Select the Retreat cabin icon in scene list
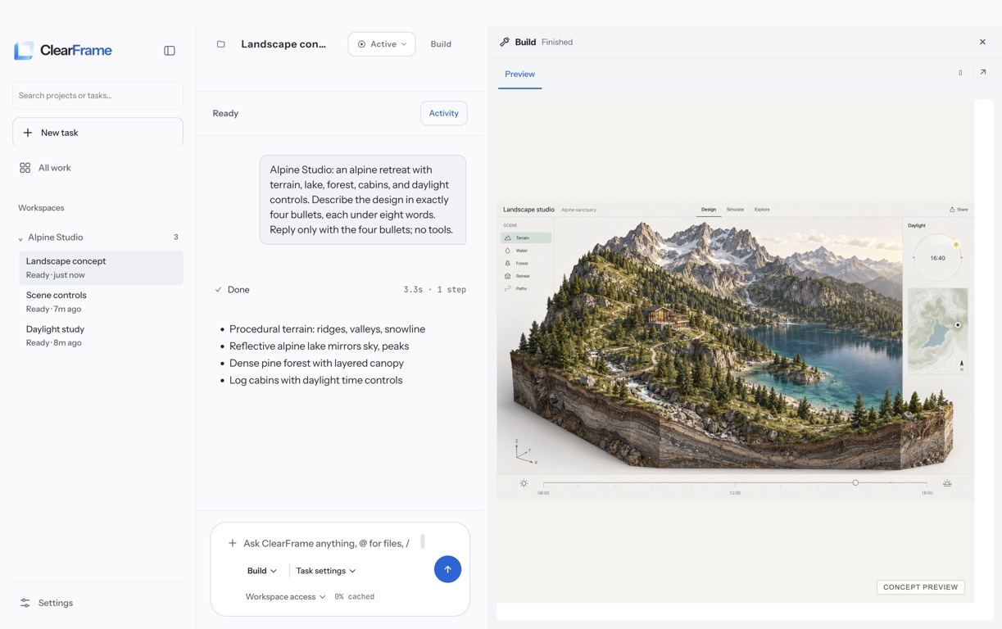 coord(508,276)
